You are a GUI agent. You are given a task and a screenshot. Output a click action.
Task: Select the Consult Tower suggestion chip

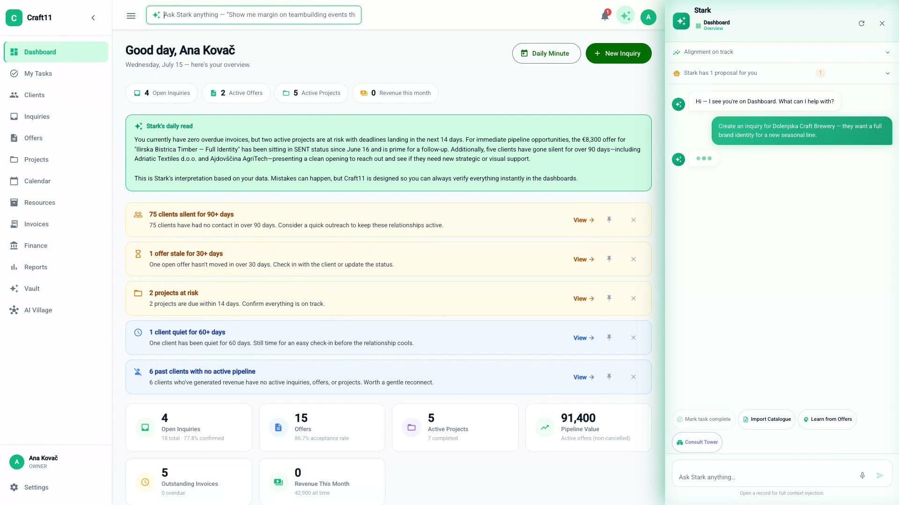pyautogui.click(x=697, y=442)
